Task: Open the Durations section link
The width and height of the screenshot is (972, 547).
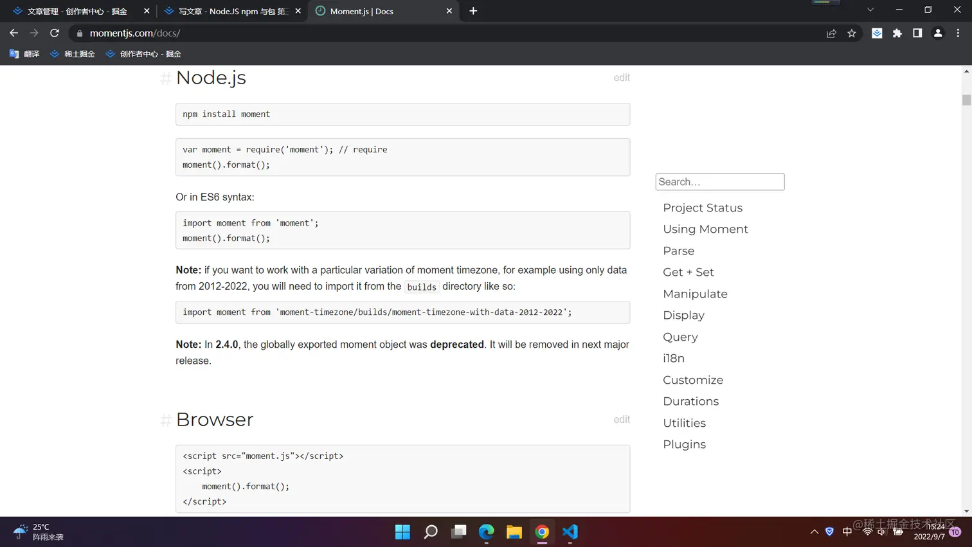Action: coord(690,402)
